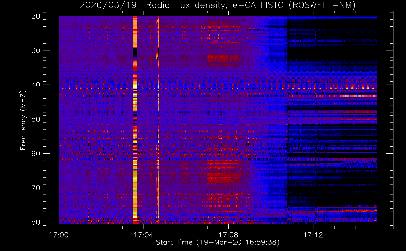
Task: Click the plot title '2020/03/19 Radio flux density, e-CALLISTO (ROSWELL-NM)'
Action: point(218,5)
